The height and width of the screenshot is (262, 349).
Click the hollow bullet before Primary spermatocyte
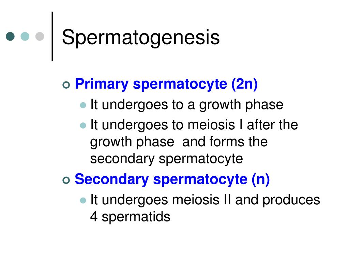(66, 85)
